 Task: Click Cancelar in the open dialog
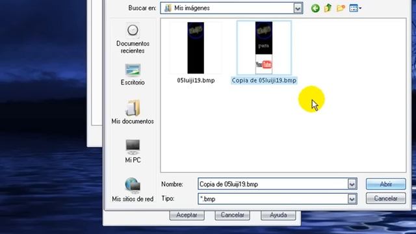point(385,198)
